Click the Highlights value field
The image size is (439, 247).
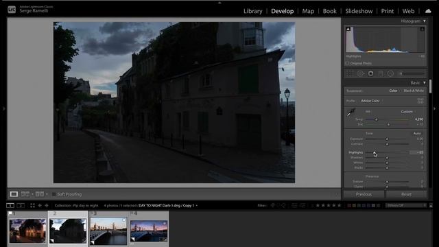pyautogui.click(x=416, y=152)
